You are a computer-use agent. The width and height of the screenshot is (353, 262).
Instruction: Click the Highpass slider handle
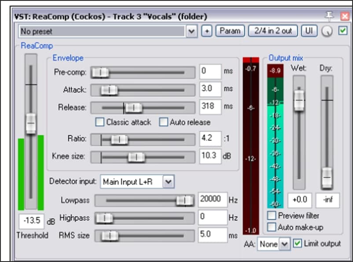coord(104,218)
